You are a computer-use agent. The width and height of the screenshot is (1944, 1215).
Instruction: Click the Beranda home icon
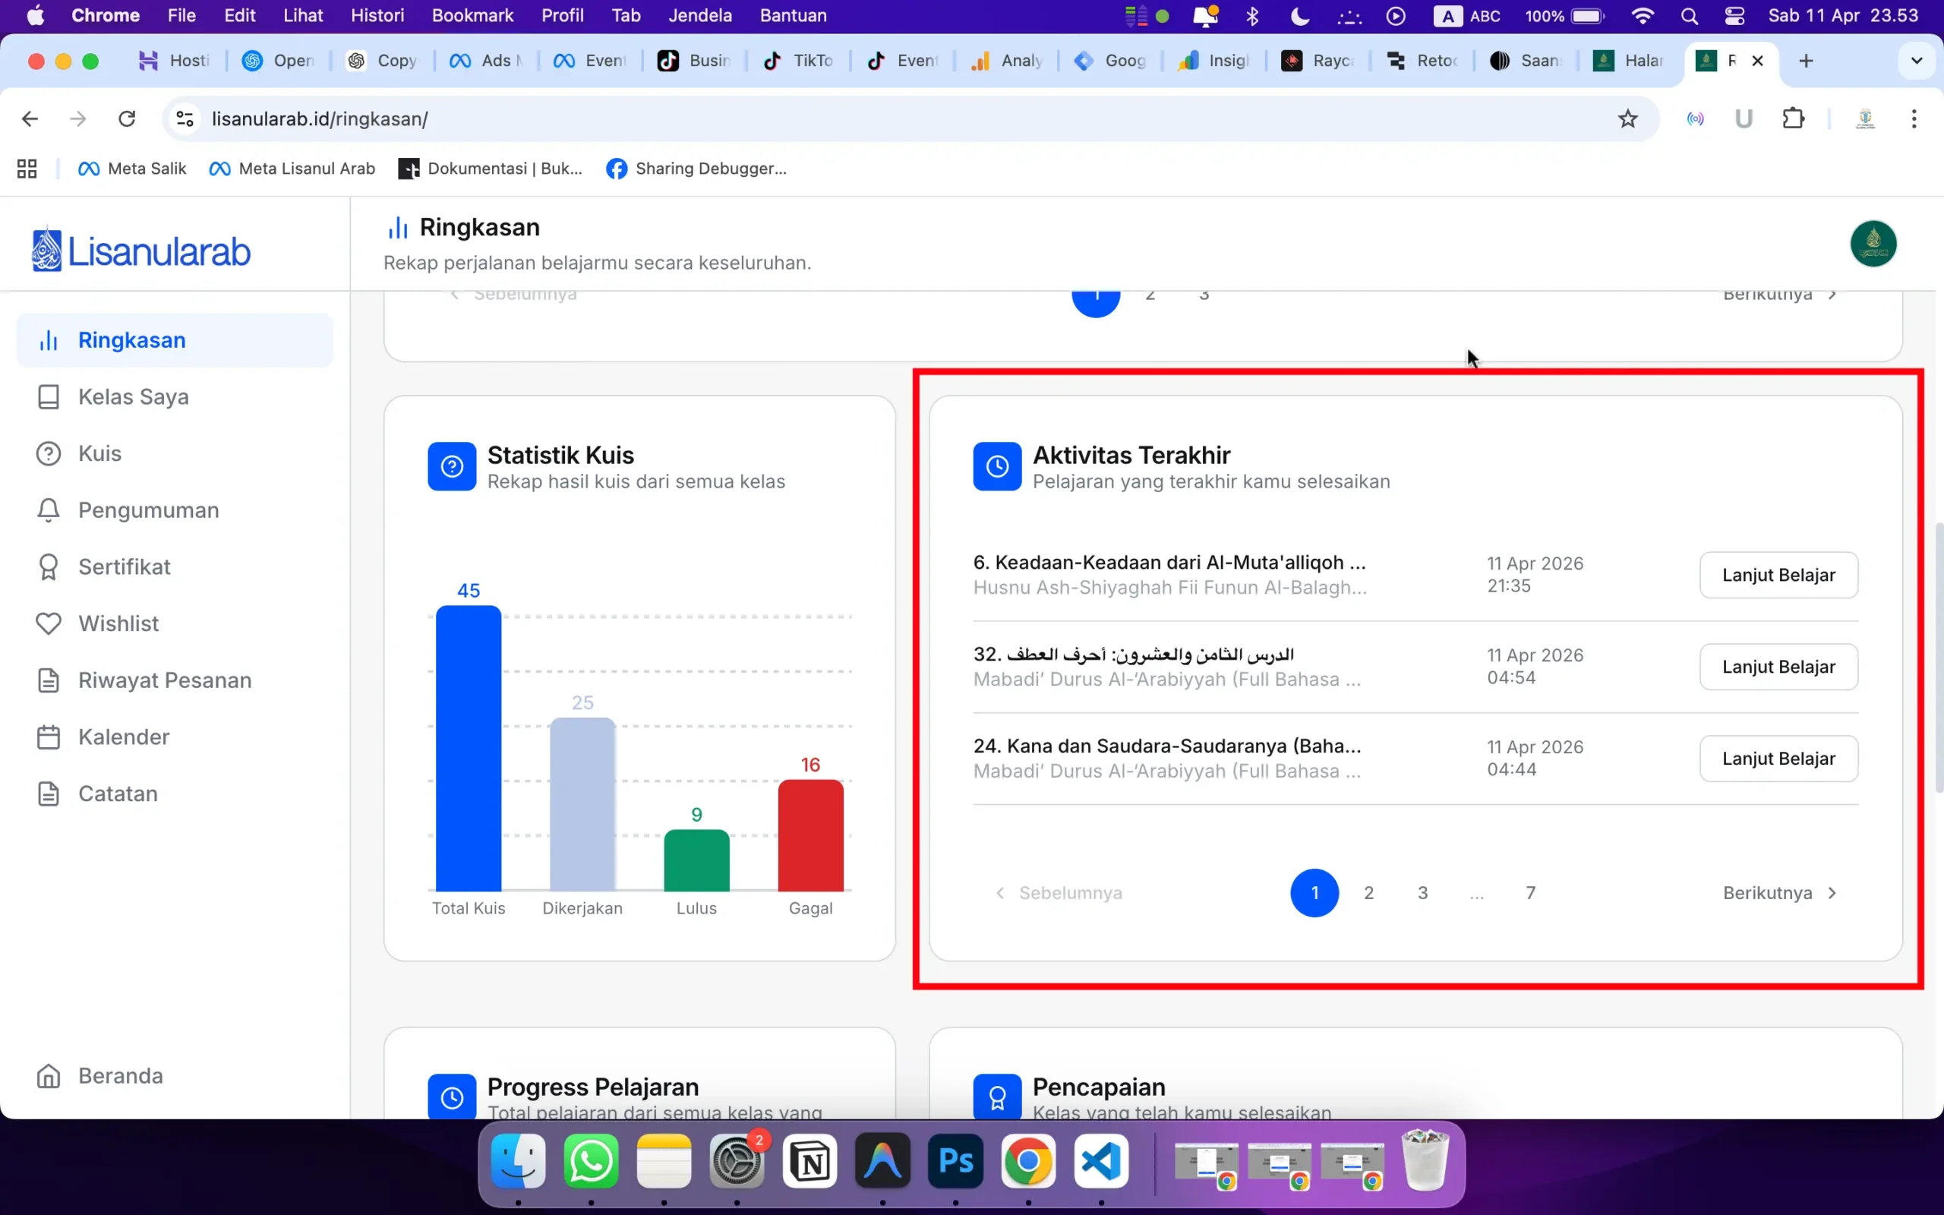48,1076
